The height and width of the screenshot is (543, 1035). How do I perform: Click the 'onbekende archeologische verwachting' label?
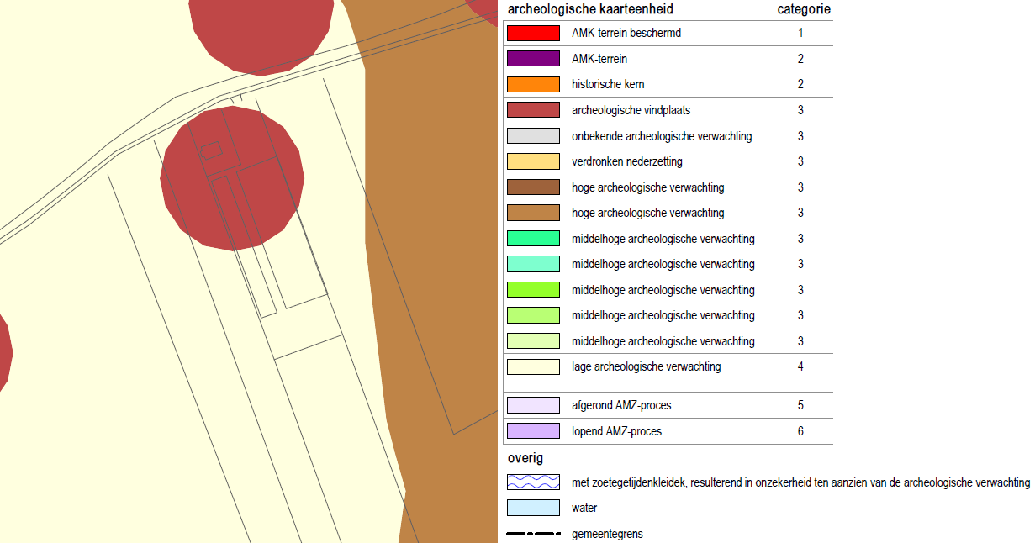pos(662,136)
